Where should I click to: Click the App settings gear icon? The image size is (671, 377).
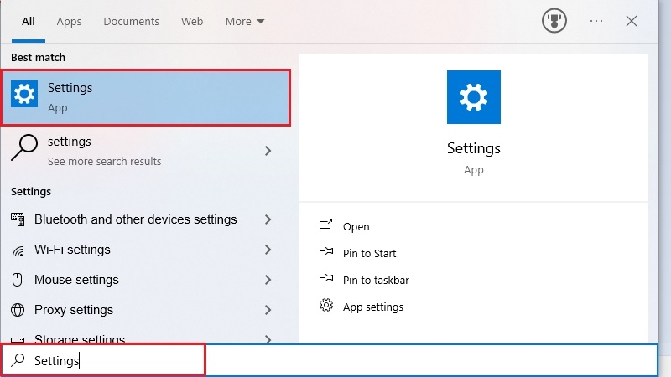pos(326,305)
